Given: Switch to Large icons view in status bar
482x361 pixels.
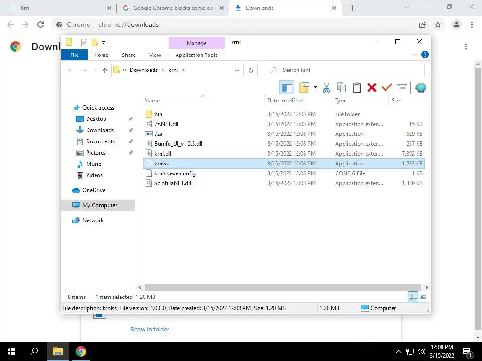Looking at the screenshot, I should pyautogui.click(x=423, y=297).
